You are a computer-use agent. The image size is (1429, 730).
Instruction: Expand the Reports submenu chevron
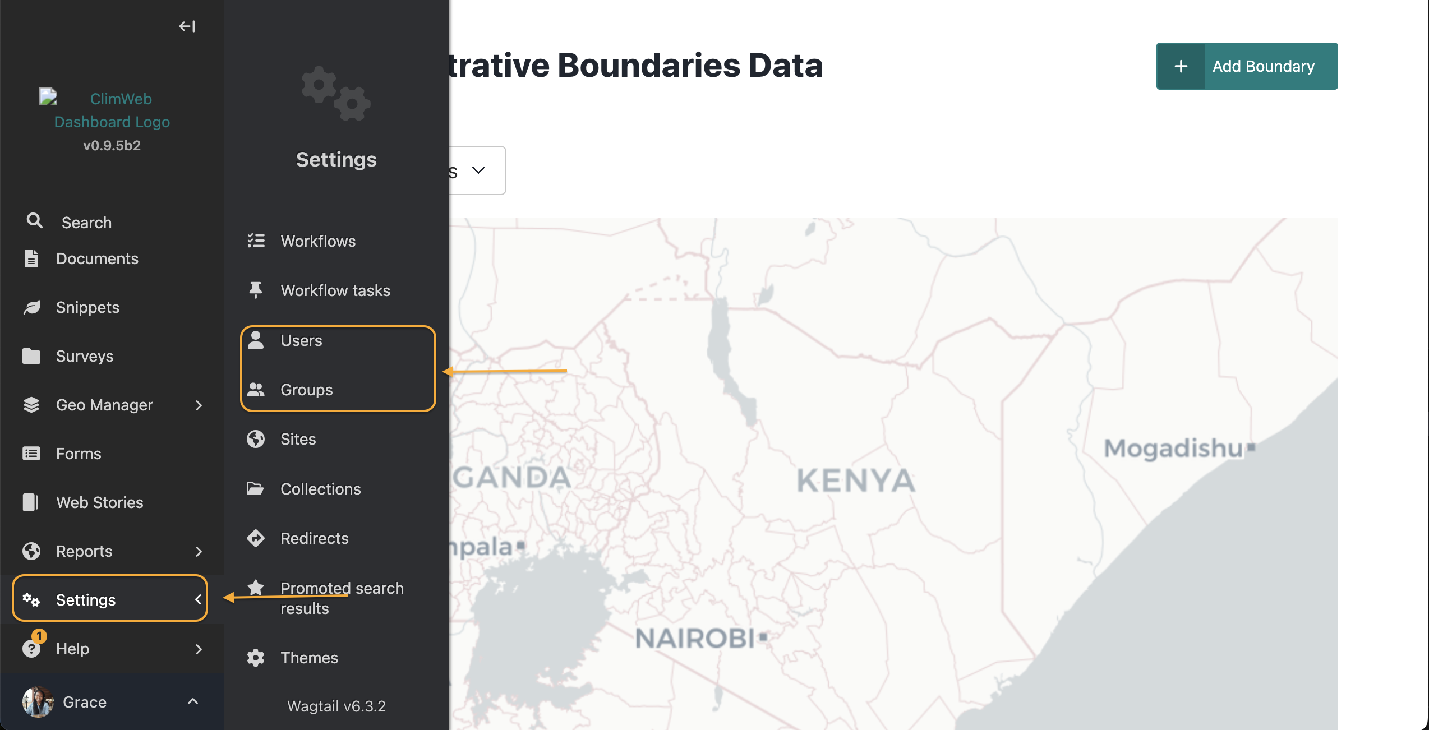(199, 551)
